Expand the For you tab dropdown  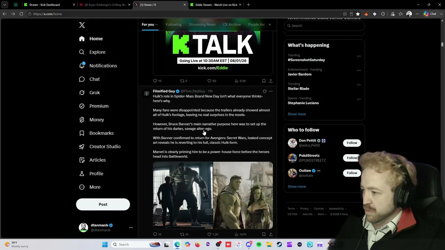(156, 25)
